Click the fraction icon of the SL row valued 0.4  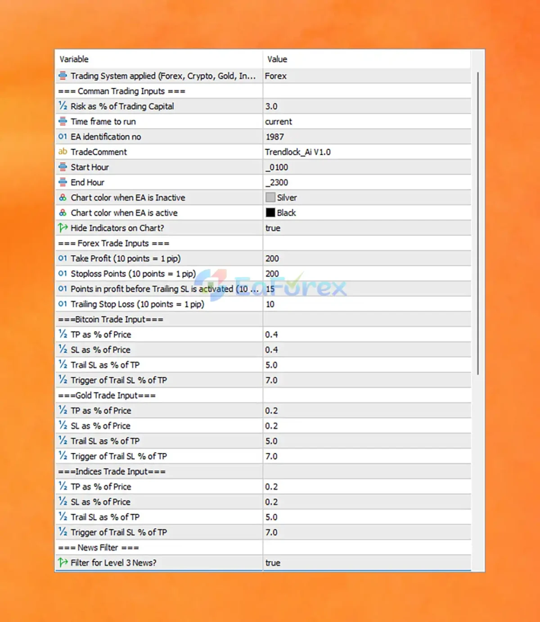point(63,350)
